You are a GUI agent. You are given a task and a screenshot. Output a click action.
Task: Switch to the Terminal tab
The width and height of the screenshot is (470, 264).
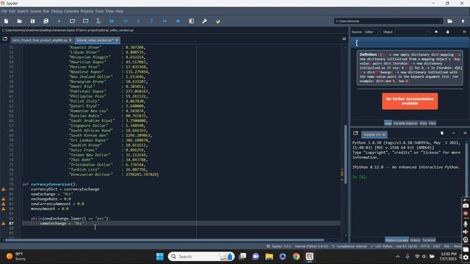point(429,240)
